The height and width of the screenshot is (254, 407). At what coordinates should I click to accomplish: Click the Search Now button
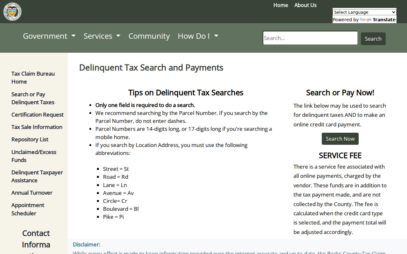[340, 139]
